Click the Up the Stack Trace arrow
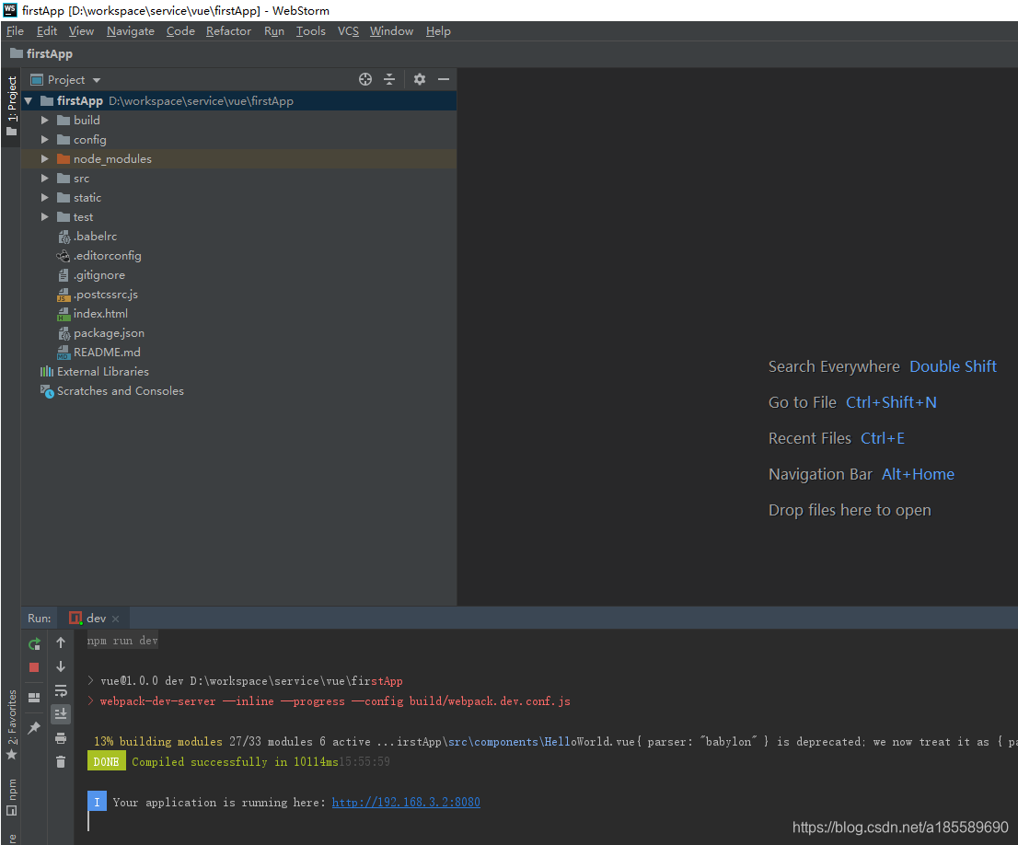1018x845 pixels. point(61,642)
